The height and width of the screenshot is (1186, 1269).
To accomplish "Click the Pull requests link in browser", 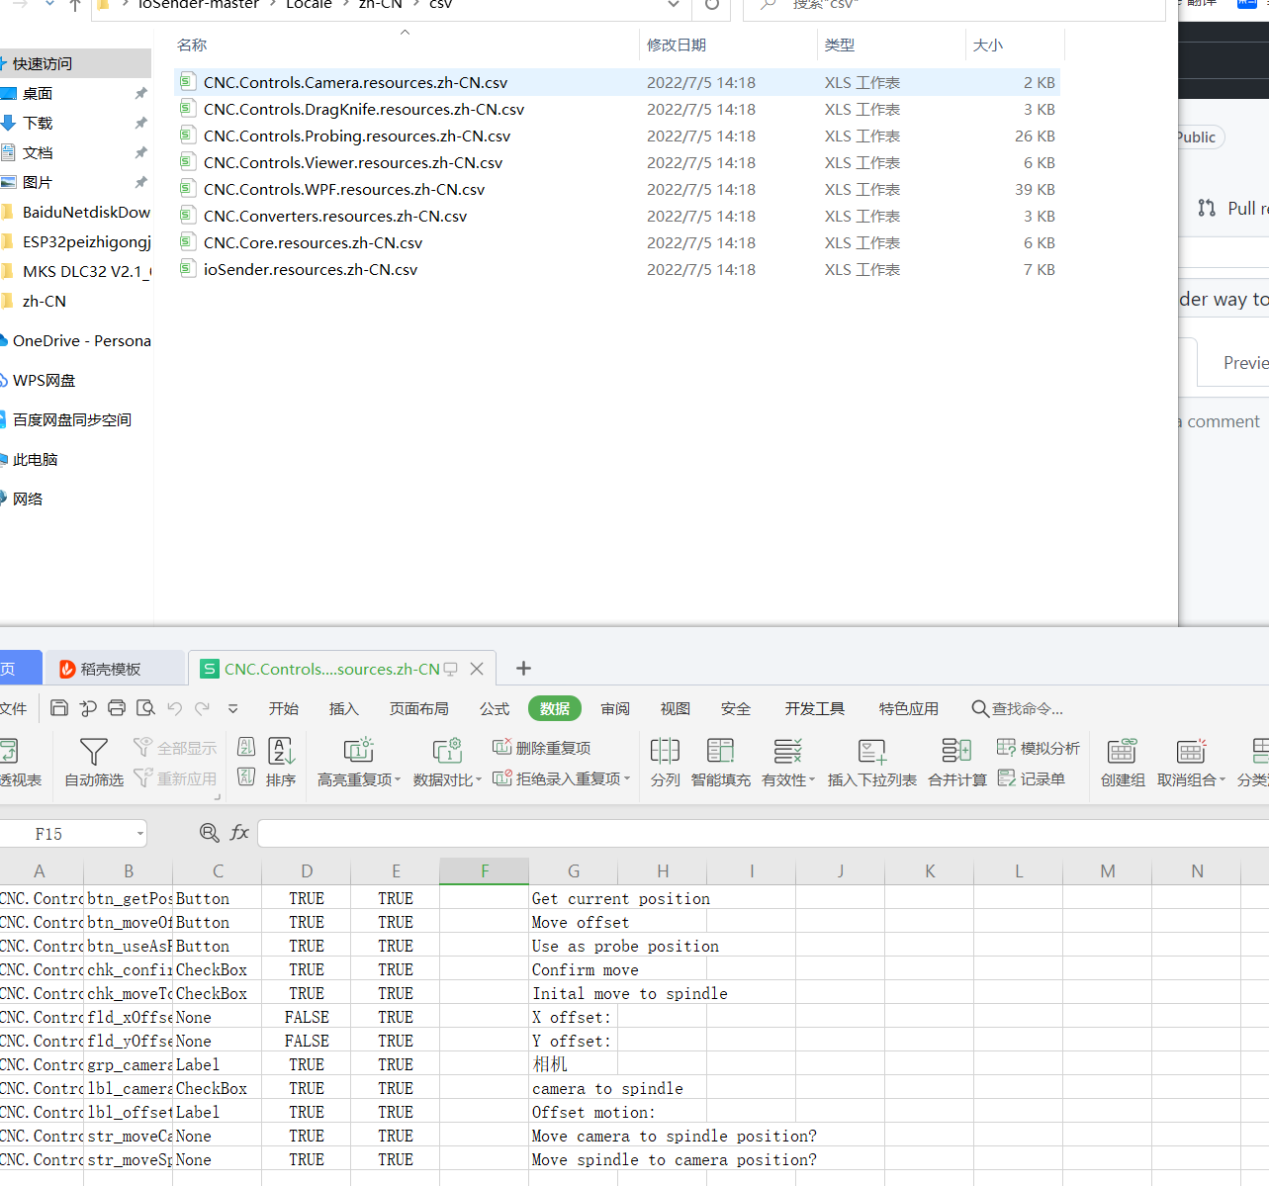I will tap(1233, 208).
